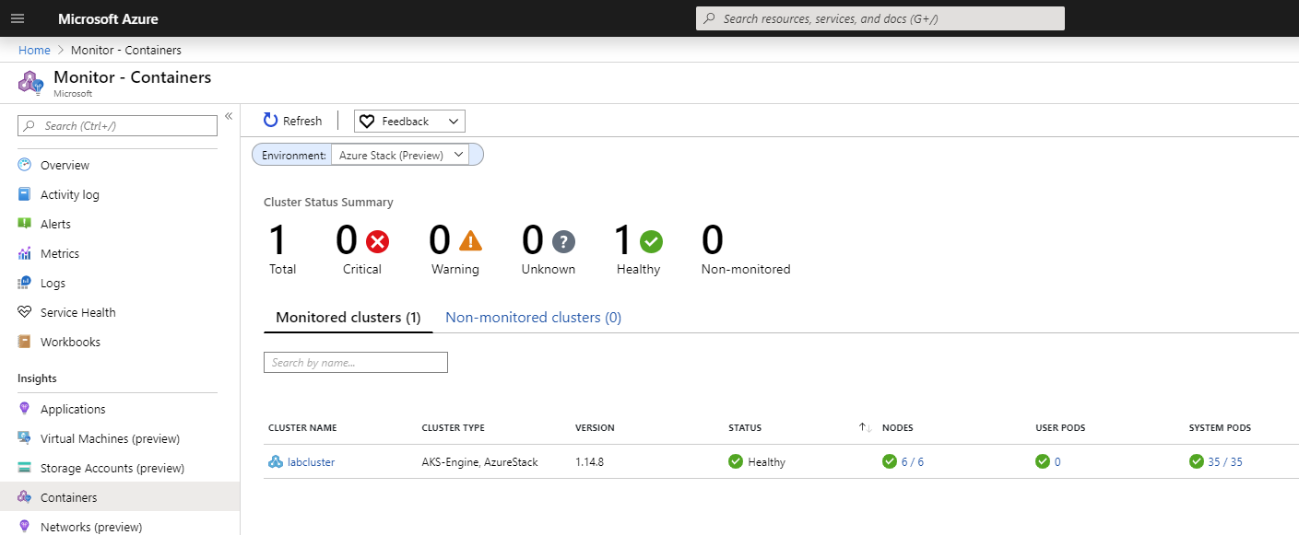Click the Cluster Name column header
The width and height of the screenshot is (1299, 535).
302,428
